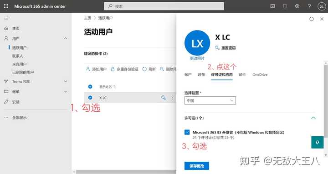Image resolution: width=328 pixels, height=174 pixels.
Task: Click the 帐单 billing icon
Action: coord(6,91)
